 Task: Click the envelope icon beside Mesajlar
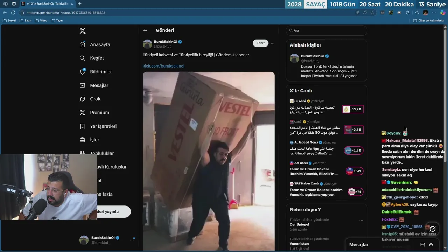pos(83,85)
